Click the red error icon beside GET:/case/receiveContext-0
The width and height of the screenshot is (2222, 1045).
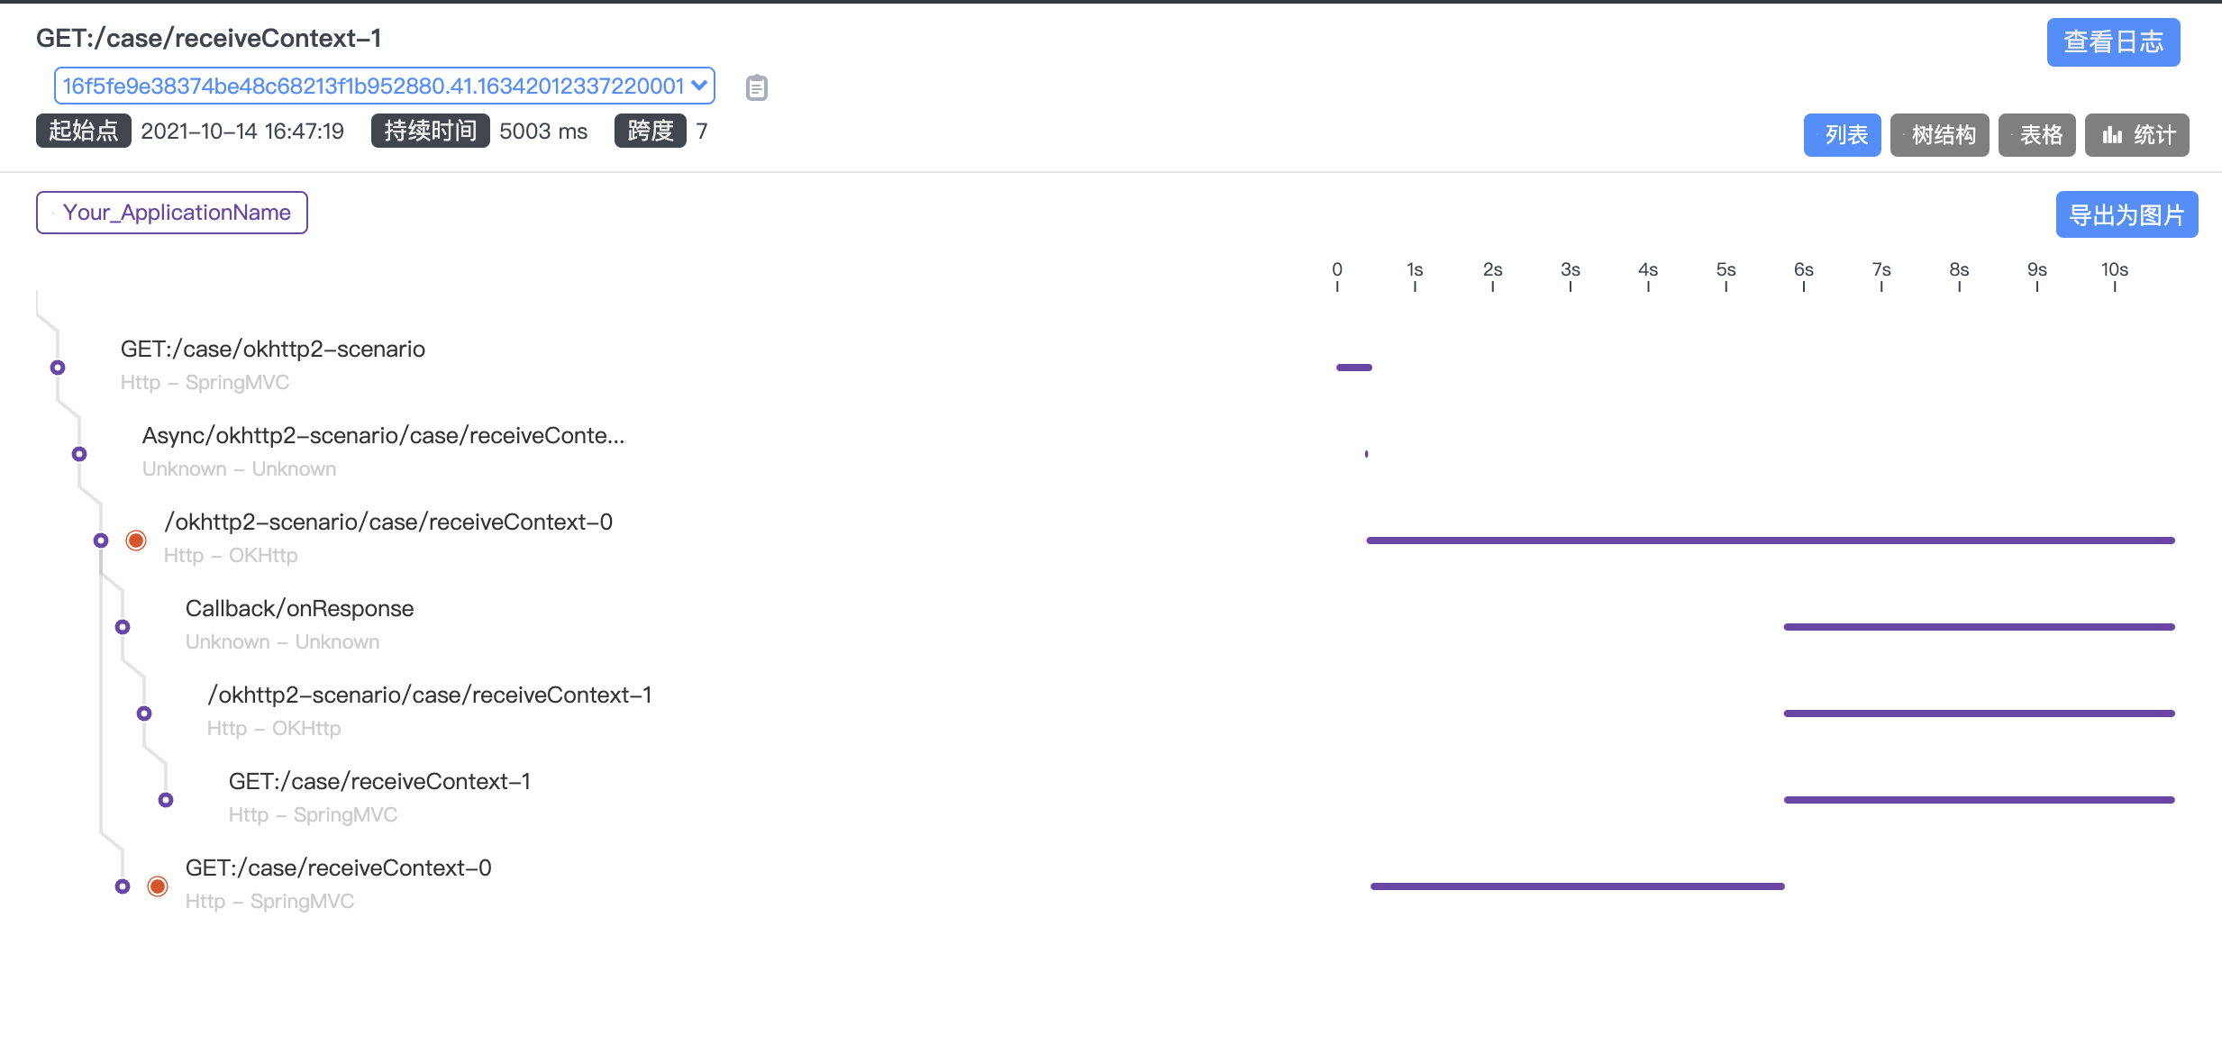(158, 886)
